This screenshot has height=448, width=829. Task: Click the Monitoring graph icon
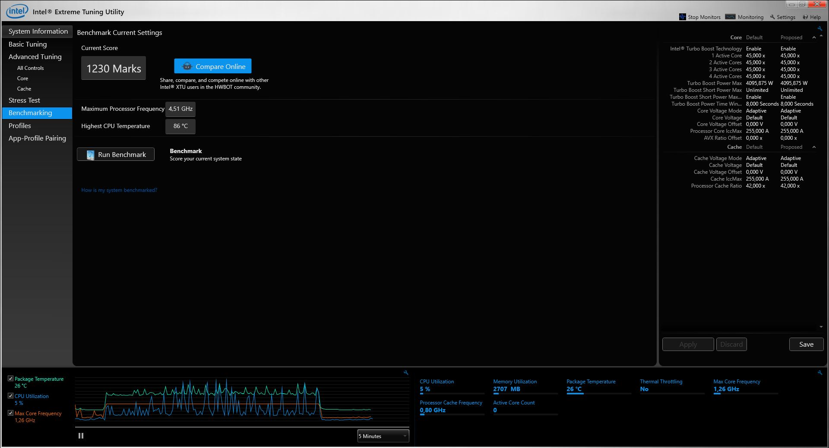pos(730,17)
